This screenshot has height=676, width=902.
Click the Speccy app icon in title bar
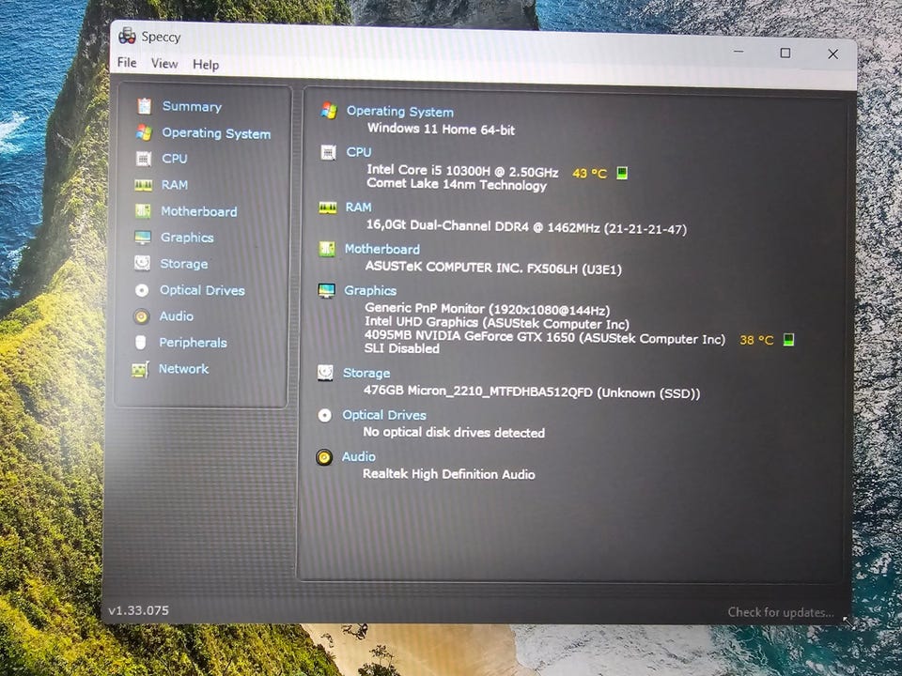click(127, 37)
